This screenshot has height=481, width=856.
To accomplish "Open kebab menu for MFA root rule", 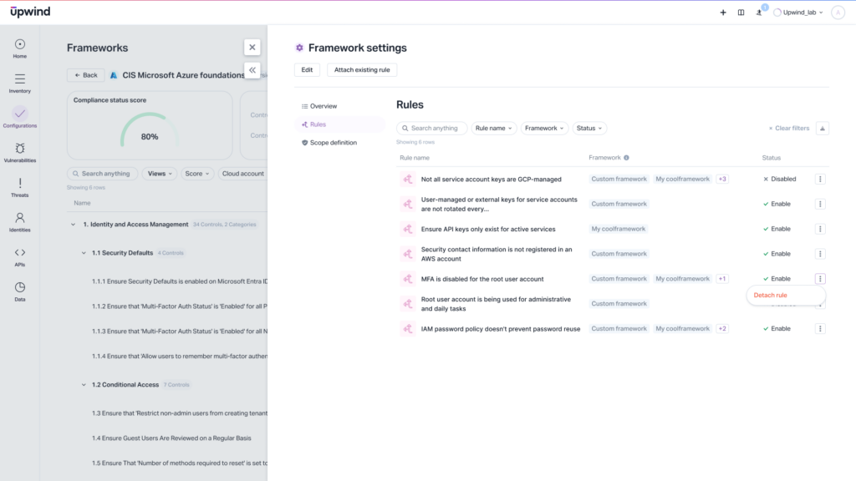I will pyautogui.click(x=820, y=279).
